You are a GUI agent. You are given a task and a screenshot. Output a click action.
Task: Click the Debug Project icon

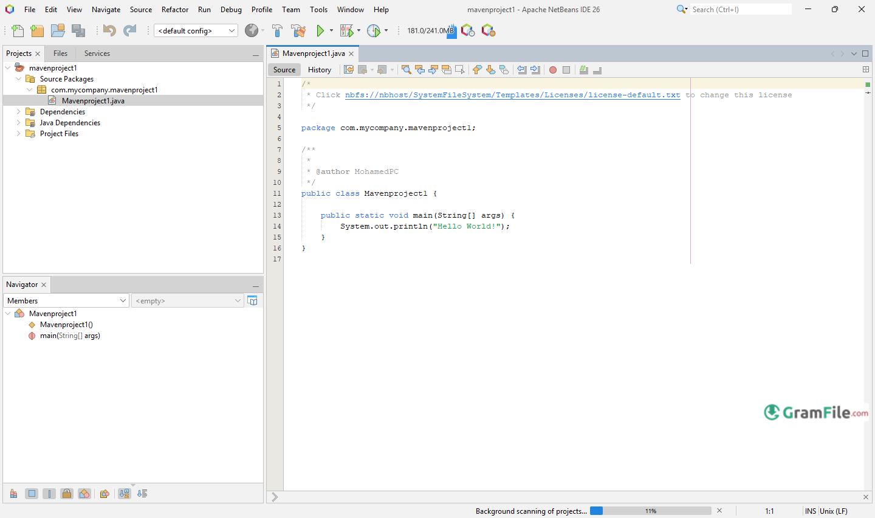[346, 30]
